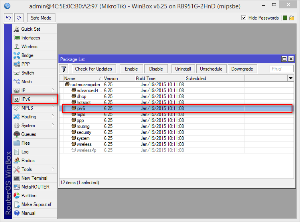Open MetaROUTER from the sidebar
The width and height of the screenshot is (300, 222).
pyautogui.click(x=35, y=187)
